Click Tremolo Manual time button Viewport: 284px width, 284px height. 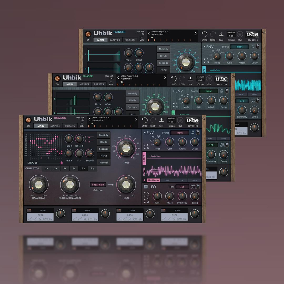(104, 163)
